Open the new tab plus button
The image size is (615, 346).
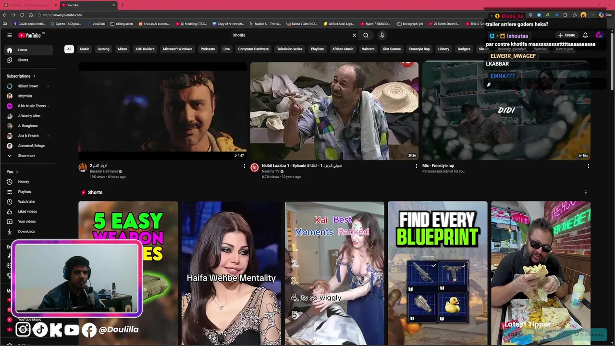tap(122, 5)
